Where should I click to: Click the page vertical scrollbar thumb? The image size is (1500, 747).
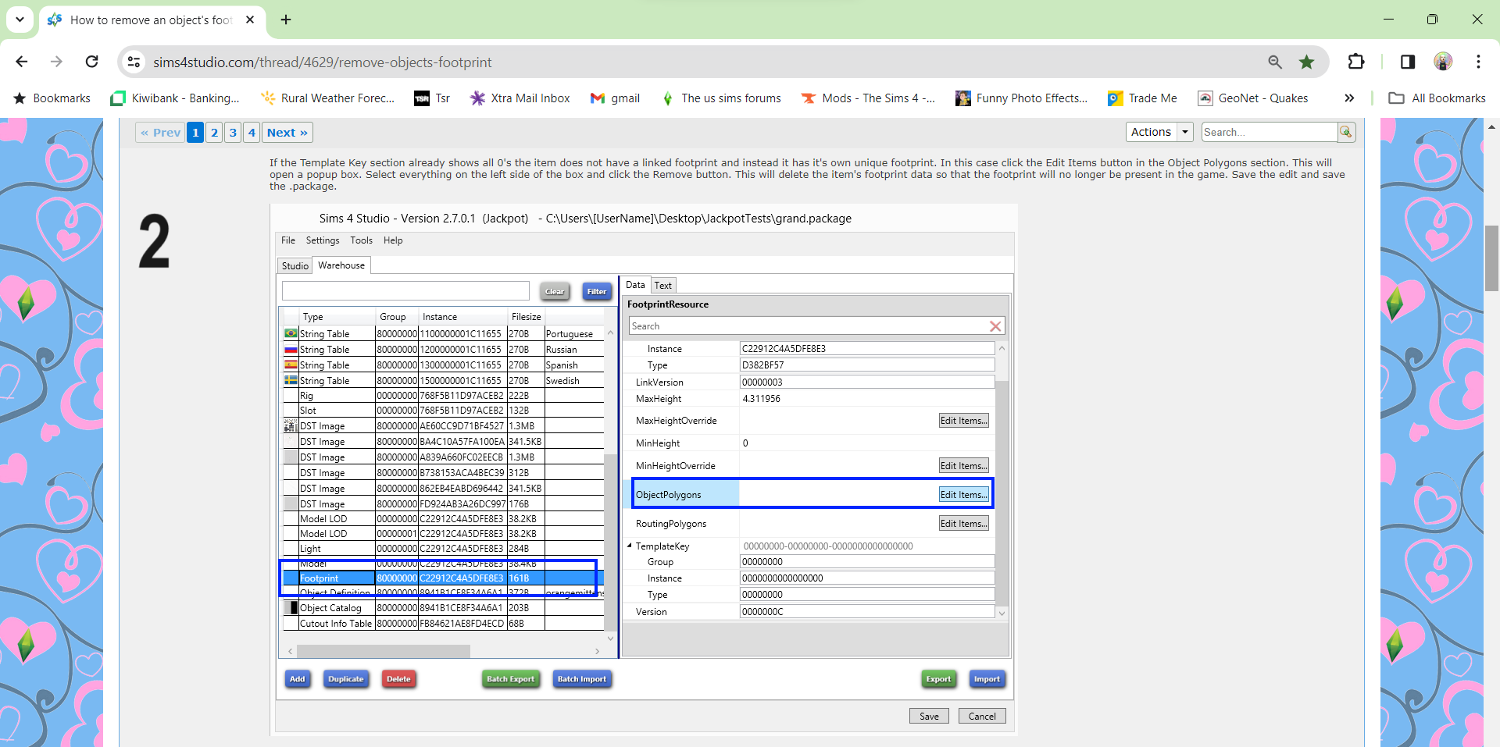(x=1491, y=258)
